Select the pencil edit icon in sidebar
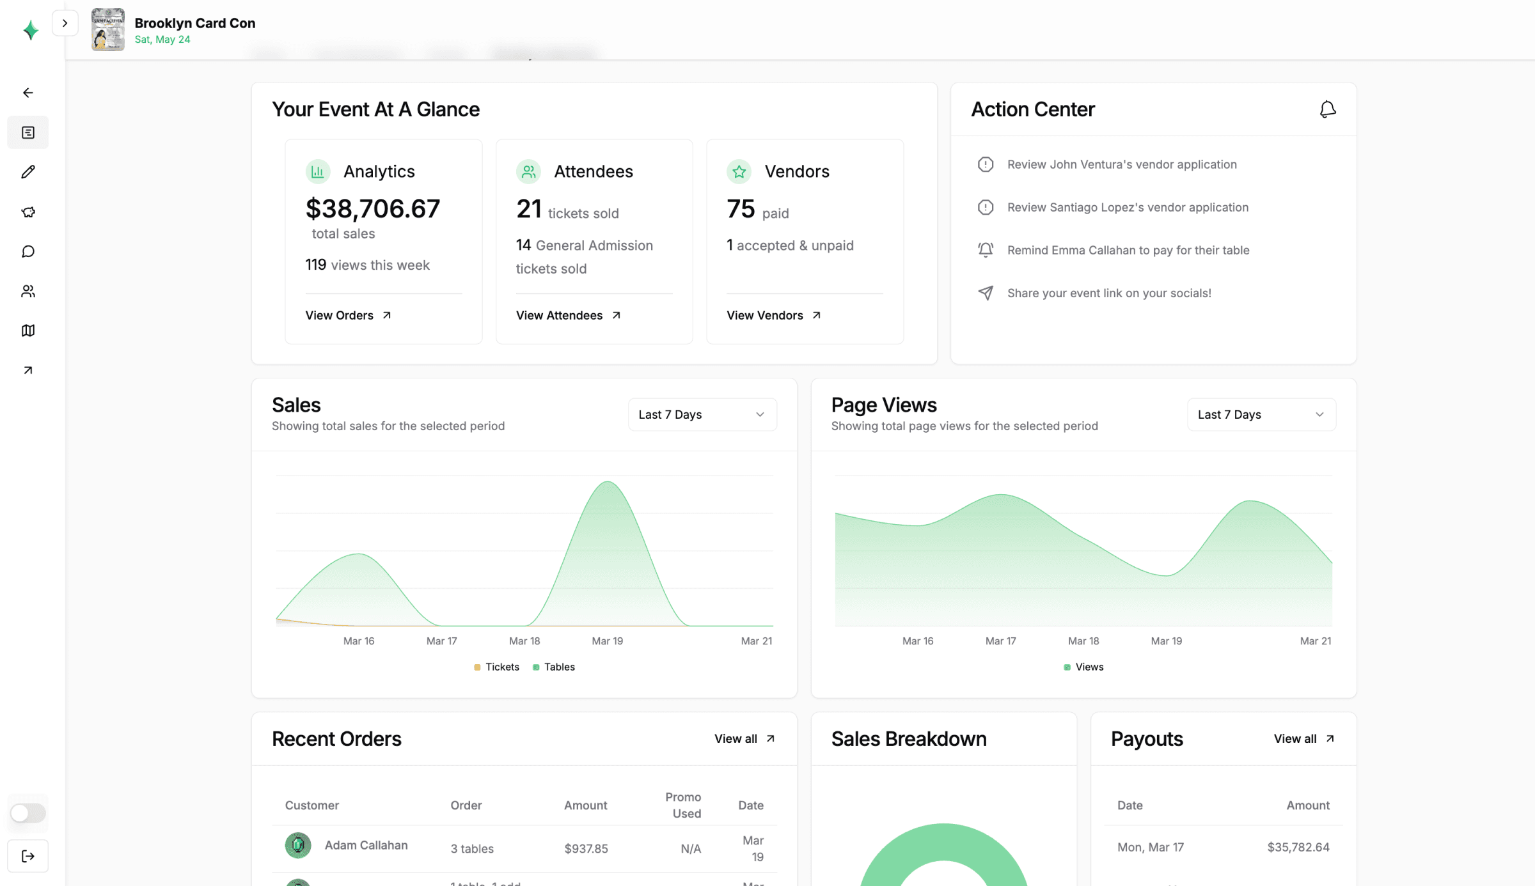The image size is (1535, 886). (x=28, y=171)
